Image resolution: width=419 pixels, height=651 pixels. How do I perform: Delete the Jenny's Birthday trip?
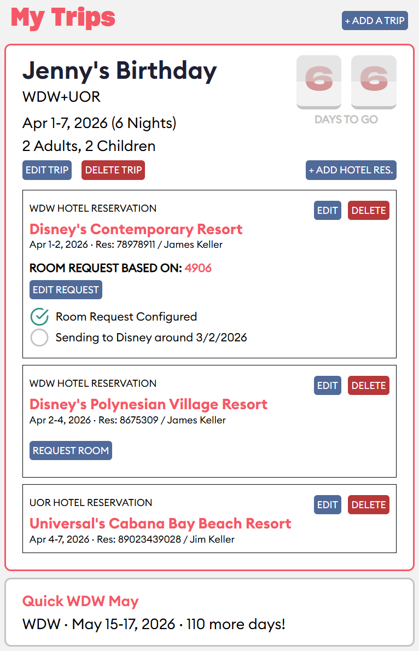pyautogui.click(x=113, y=170)
